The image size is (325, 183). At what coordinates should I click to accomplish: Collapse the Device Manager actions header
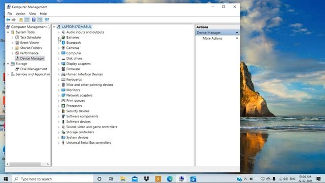pyautogui.click(x=237, y=33)
